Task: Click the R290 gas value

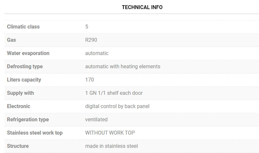Action: click(x=91, y=40)
